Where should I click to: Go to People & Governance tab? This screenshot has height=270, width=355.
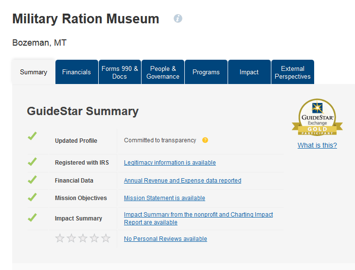tap(163, 72)
